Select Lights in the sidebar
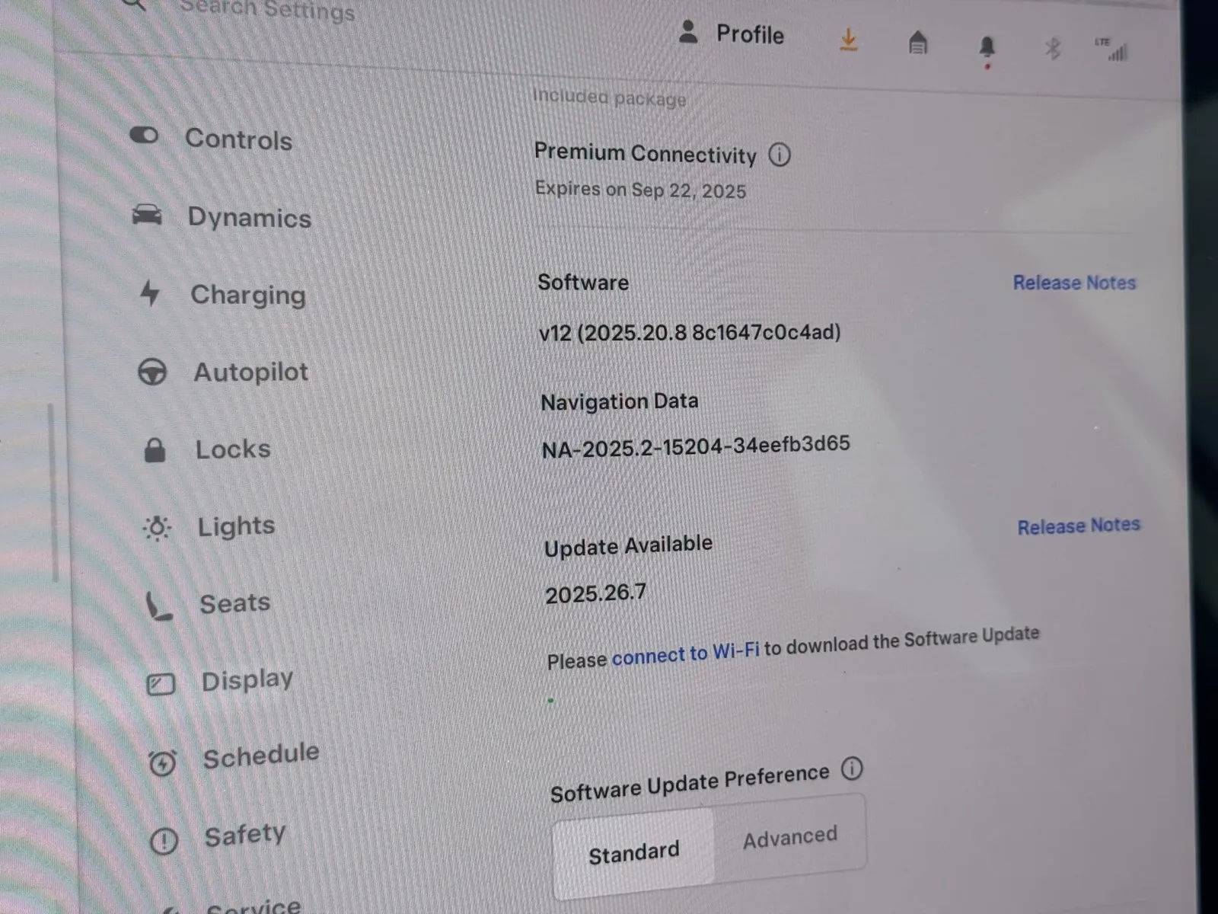 [x=236, y=526]
